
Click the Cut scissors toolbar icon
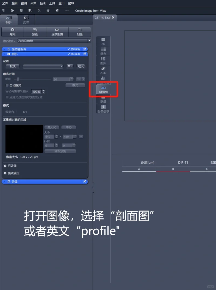(x=39, y=11)
